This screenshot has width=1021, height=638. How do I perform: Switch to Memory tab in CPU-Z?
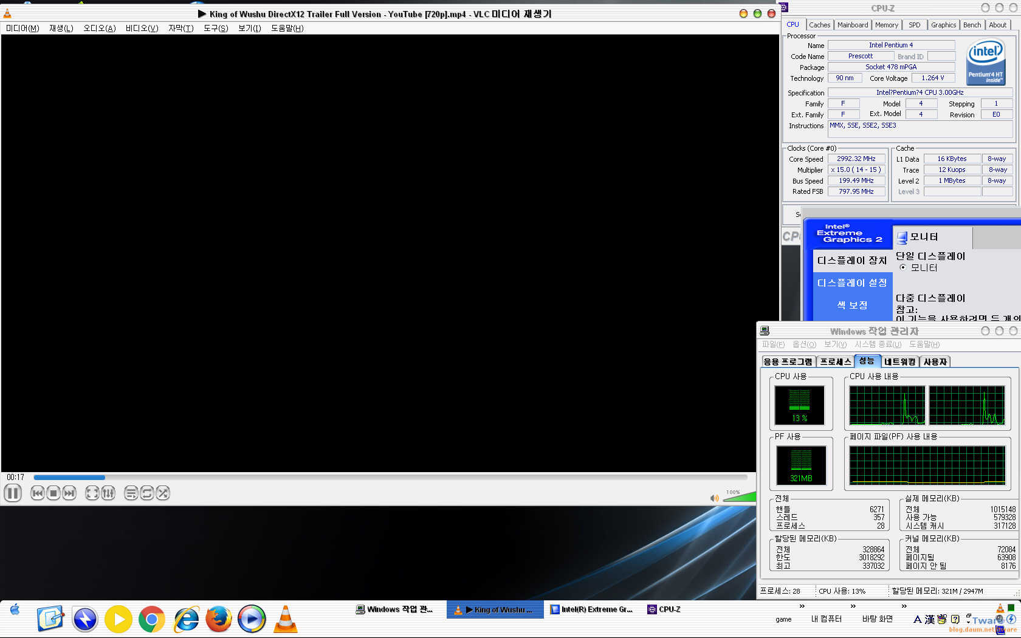[x=887, y=25]
